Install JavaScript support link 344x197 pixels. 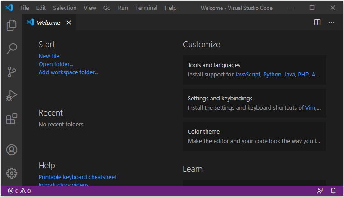[247, 75]
